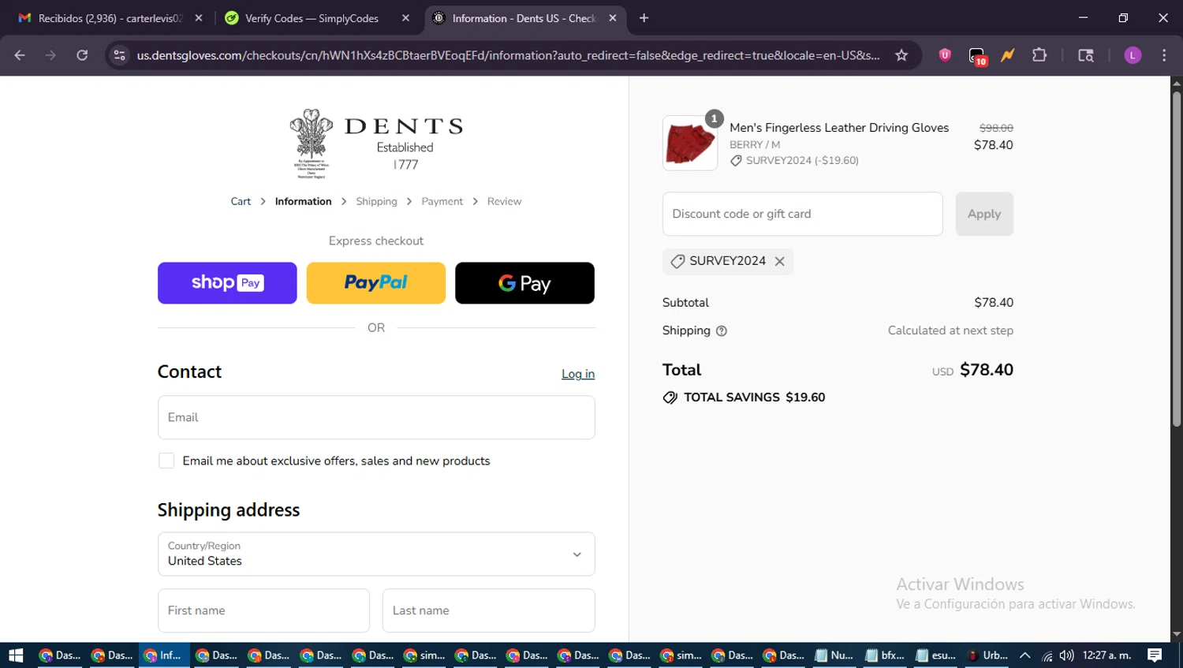Click the struck-through $98.00 price

pyautogui.click(x=996, y=128)
